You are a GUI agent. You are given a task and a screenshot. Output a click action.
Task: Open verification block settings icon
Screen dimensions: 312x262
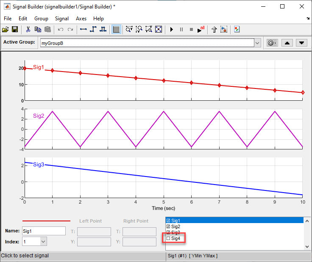[x=237, y=30]
